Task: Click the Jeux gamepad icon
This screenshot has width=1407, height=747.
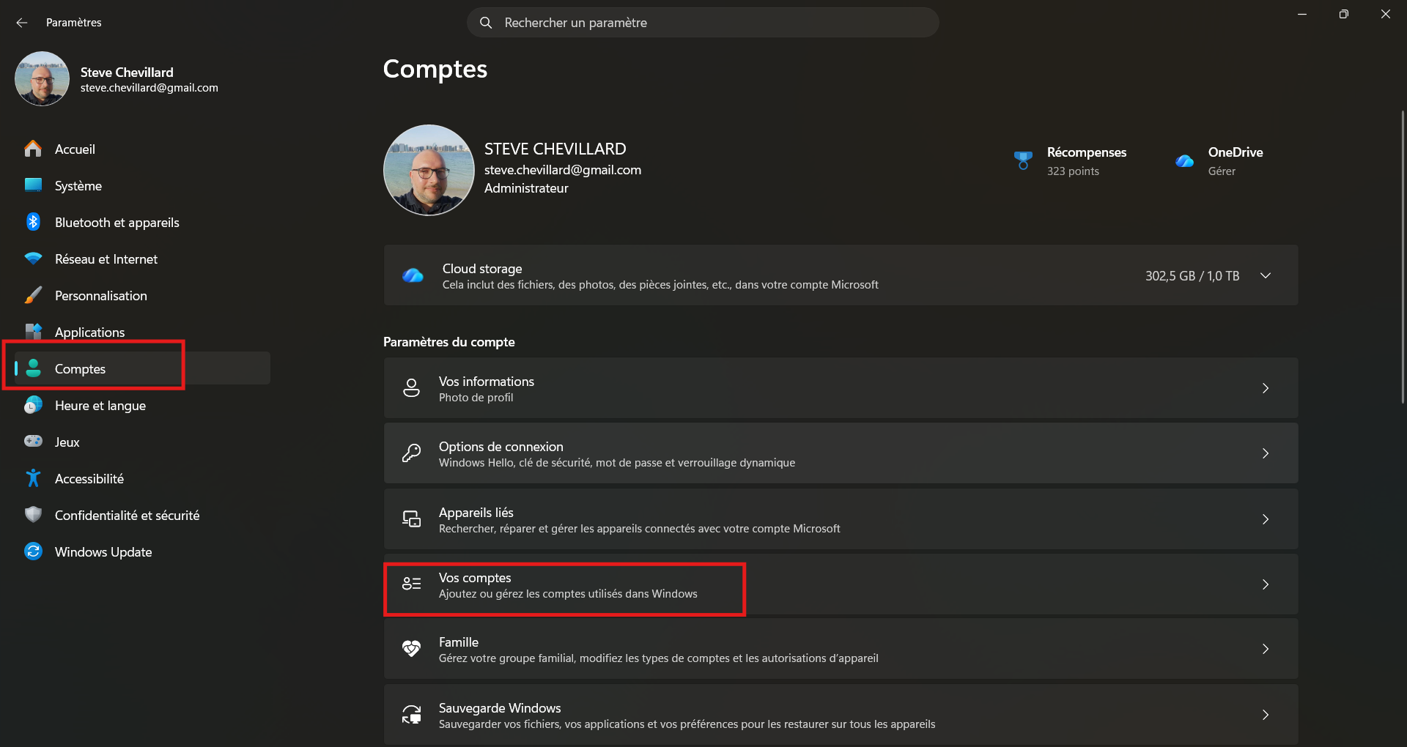Action: [33, 442]
